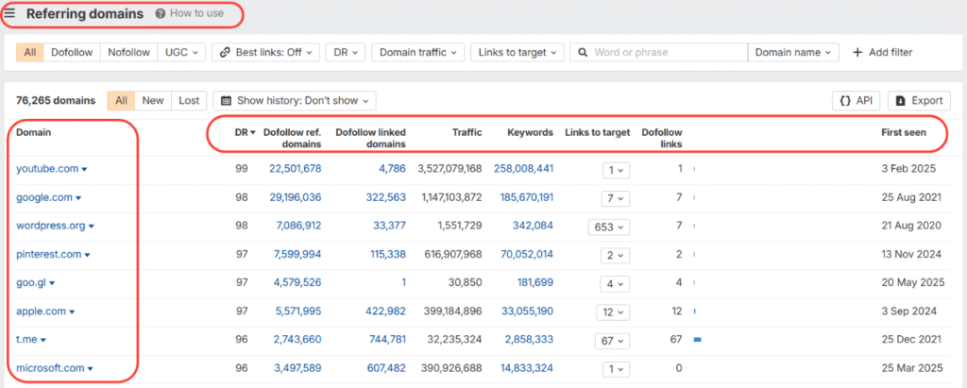The width and height of the screenshot is (967, 388).
Task: Click linked domains value 4,786
Action: point(392,168)
